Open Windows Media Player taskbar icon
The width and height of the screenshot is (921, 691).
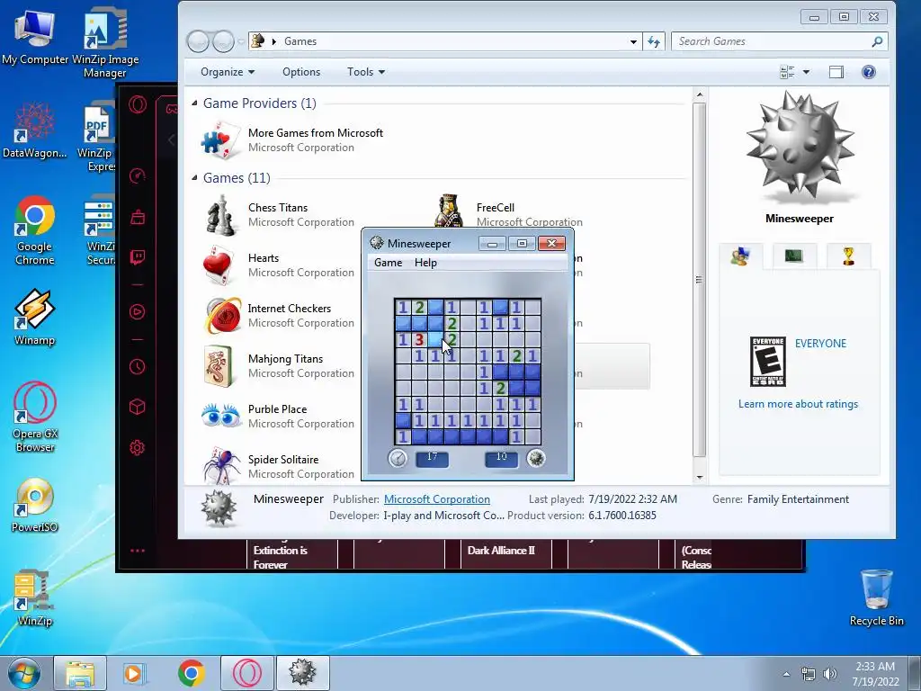point(134,673)
